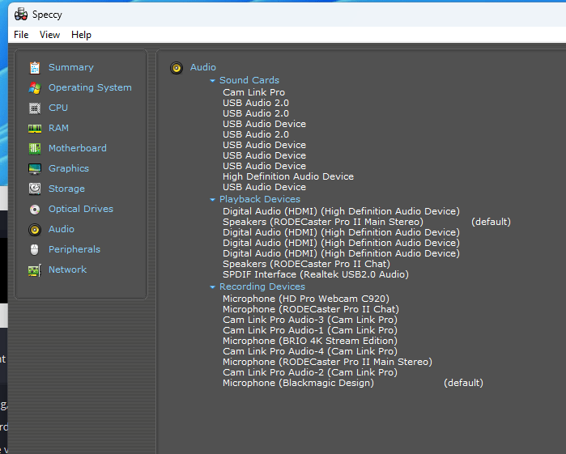
Task: Open the View menu
Action: click(x=50, y=35)
